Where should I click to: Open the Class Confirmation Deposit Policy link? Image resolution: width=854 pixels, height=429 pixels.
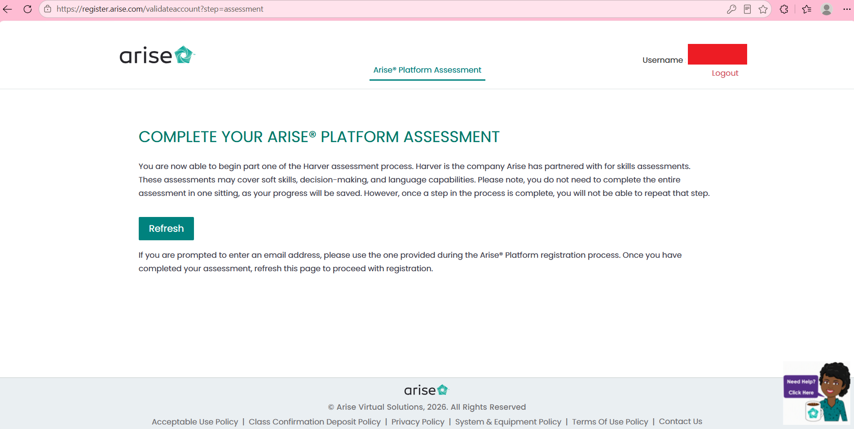pos(315,422)
